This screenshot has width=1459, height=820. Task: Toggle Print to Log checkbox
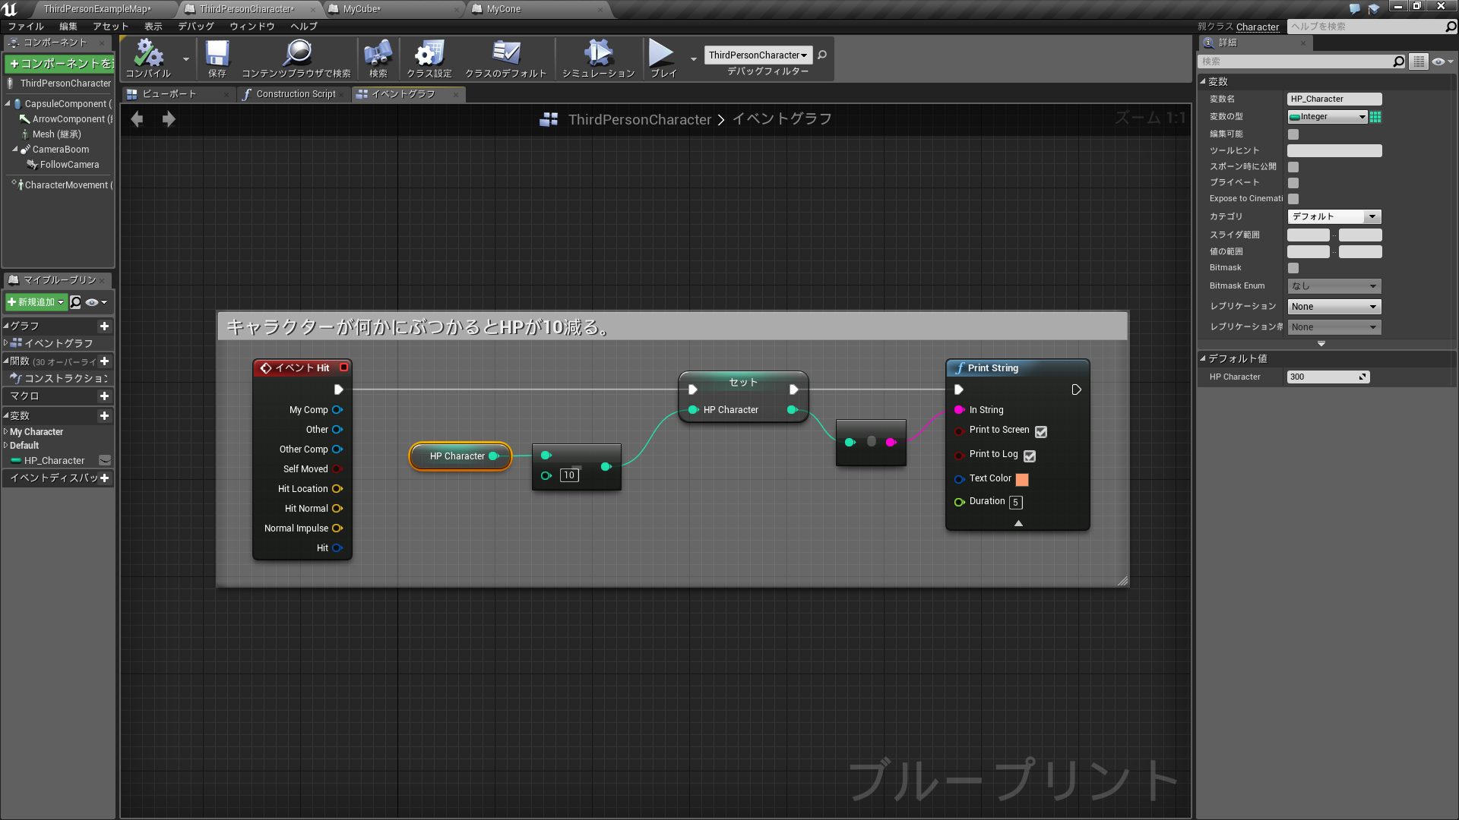click(1030, 455)
